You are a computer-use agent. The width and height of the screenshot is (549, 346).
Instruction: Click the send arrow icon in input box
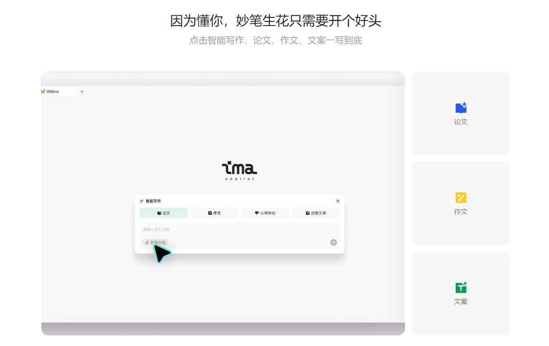(334, 242)
